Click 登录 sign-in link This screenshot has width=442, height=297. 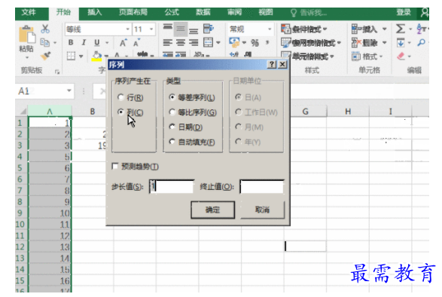coord(404,12)
